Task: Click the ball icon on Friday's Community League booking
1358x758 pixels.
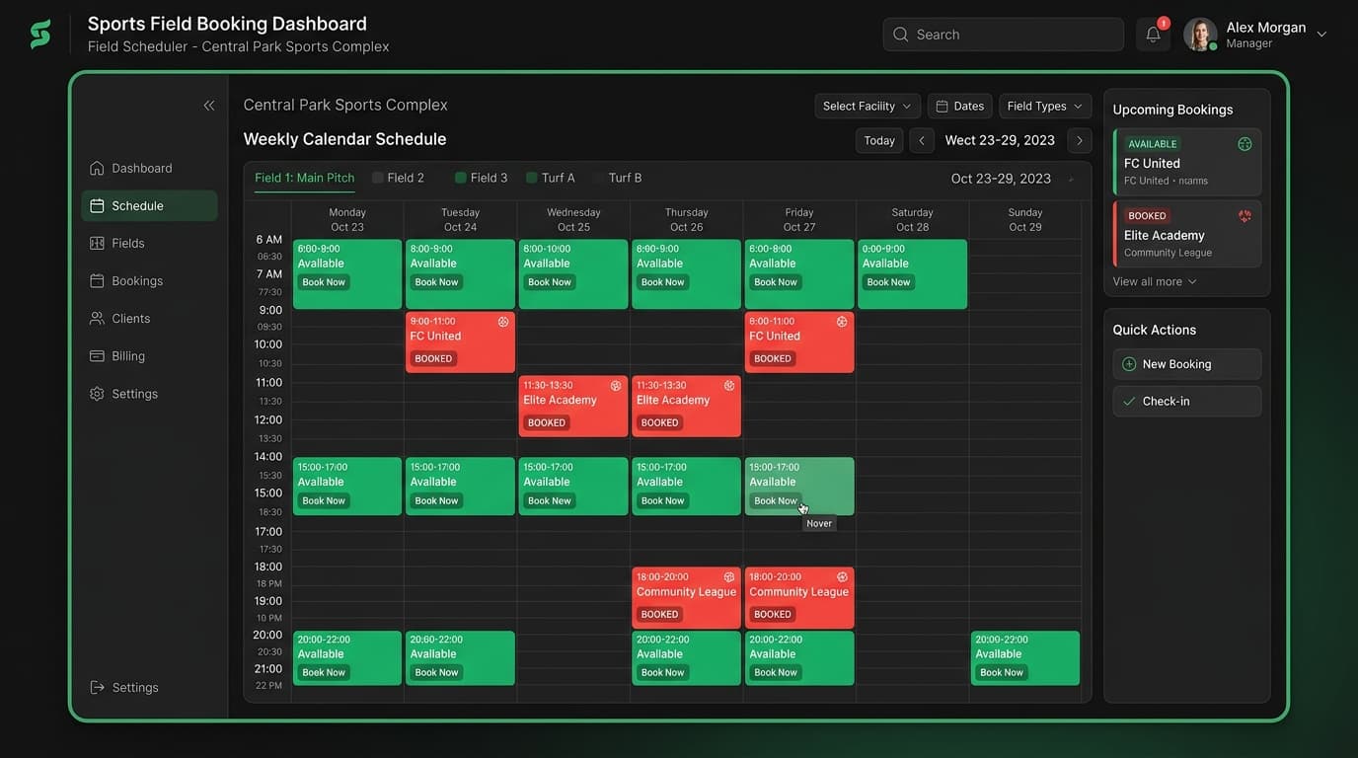Action: tap(842, 577)
